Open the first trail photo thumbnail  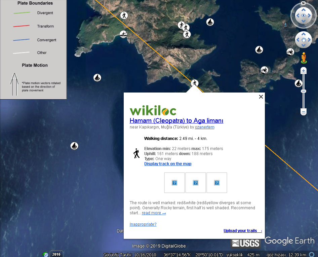(174, 183)
